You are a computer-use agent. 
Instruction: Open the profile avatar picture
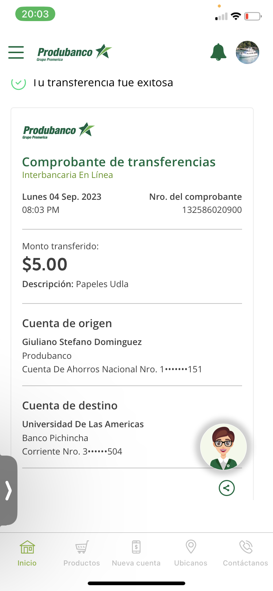[248, 52]
